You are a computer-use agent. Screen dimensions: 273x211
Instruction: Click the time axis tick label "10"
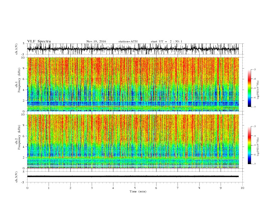coord(242,188)
